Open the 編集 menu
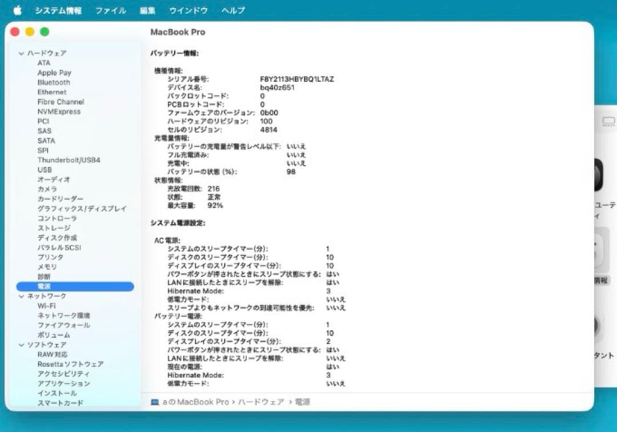This screenshot has width=617, height=432. click(146, 10)
